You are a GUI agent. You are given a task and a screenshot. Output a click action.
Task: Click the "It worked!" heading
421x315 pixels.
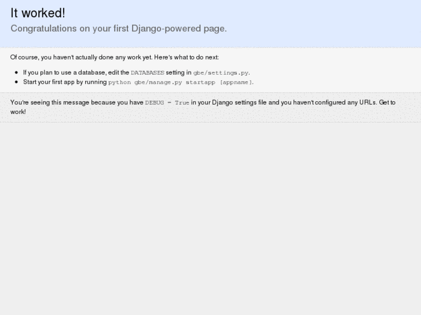click(38, 13)
